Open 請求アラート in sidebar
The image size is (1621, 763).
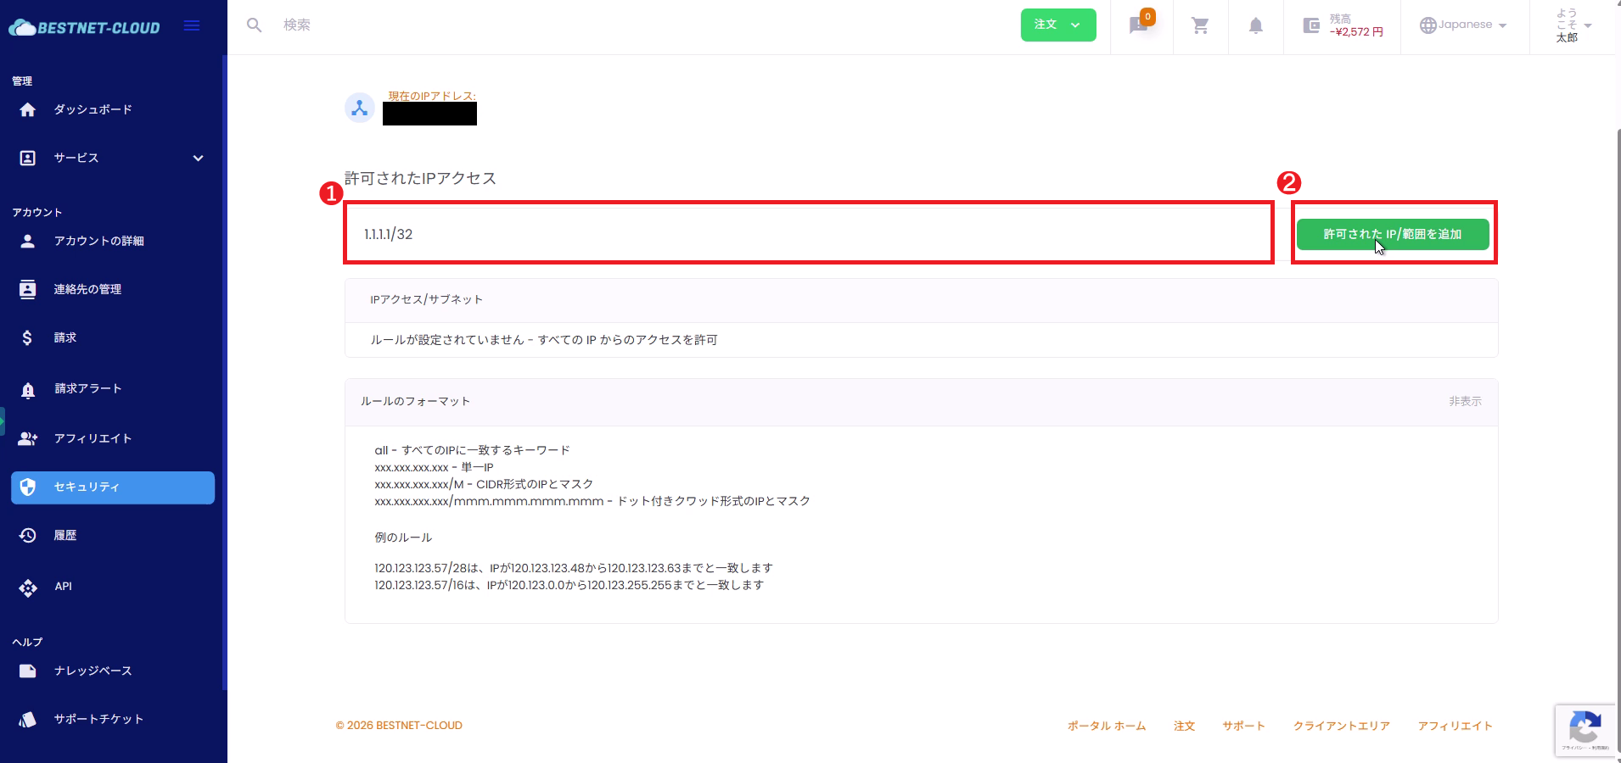point(88,389)
